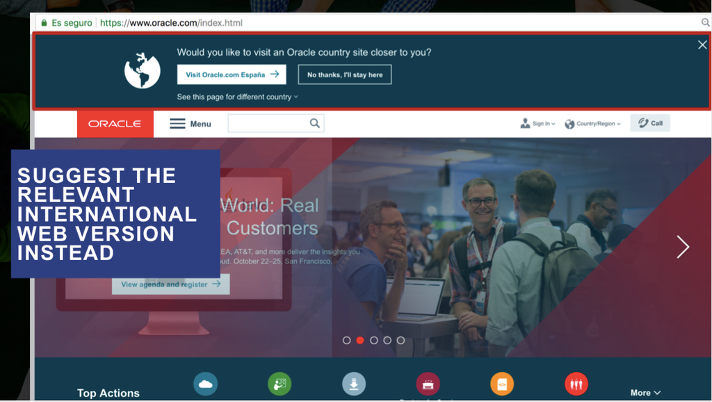Click the globe icon in the banner
712x402 pixels.
[x=142, y=70]
